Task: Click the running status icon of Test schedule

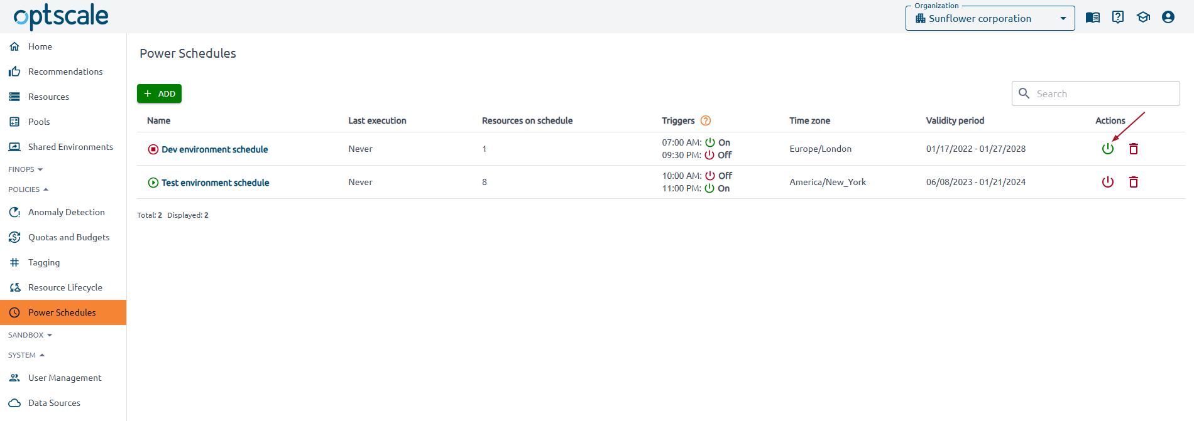Action: tap(153, 183)
